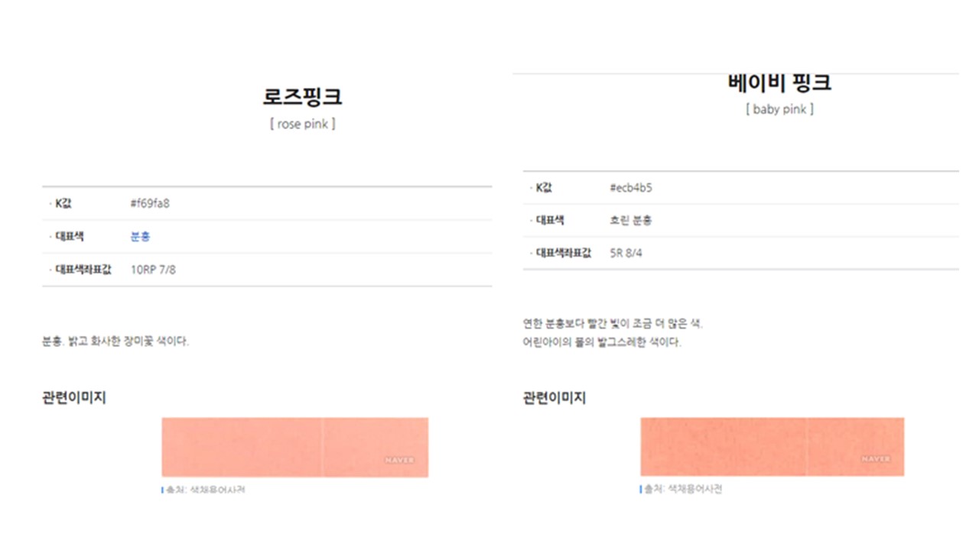Click the 로즈핑크 title heading
Viewport: 979px width, 550px height.
point(302,97)
